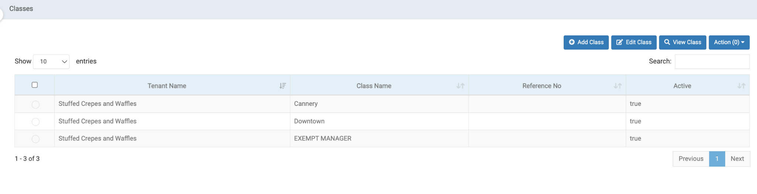Click the pencil icon on Edit Class
Screen dimensions: 757x194
(x=619, y=42)
